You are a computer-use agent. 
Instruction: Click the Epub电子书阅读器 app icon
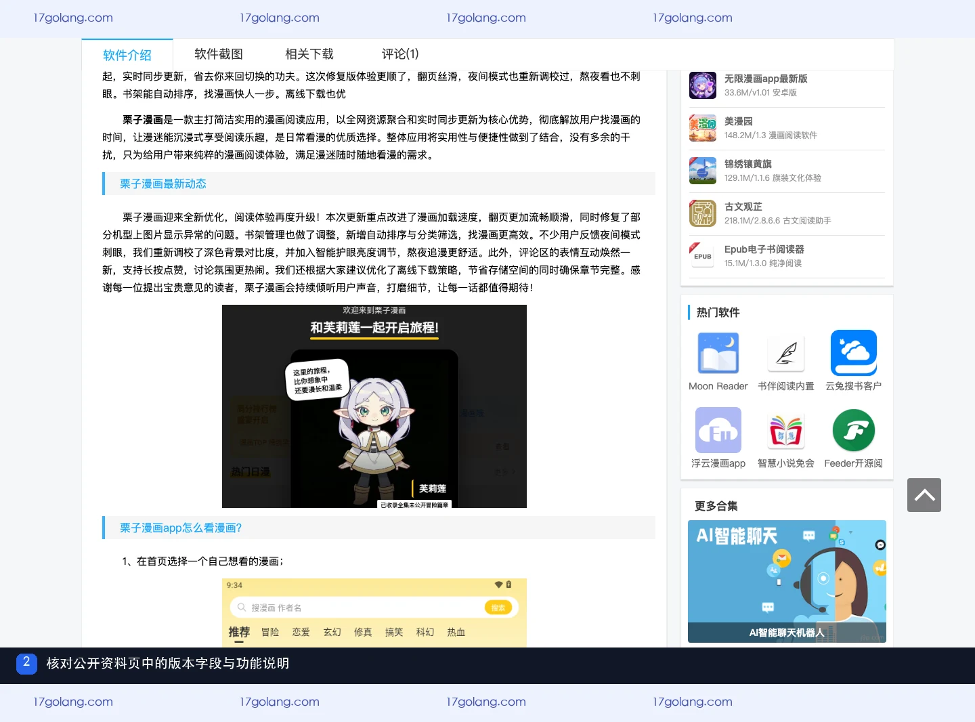pos(703,256)
